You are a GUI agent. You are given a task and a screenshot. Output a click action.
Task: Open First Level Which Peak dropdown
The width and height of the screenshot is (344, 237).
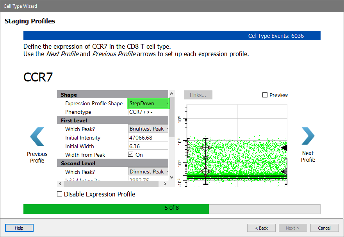149,129
